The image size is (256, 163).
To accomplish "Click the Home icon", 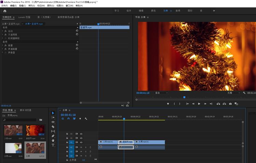I will 5,11.
